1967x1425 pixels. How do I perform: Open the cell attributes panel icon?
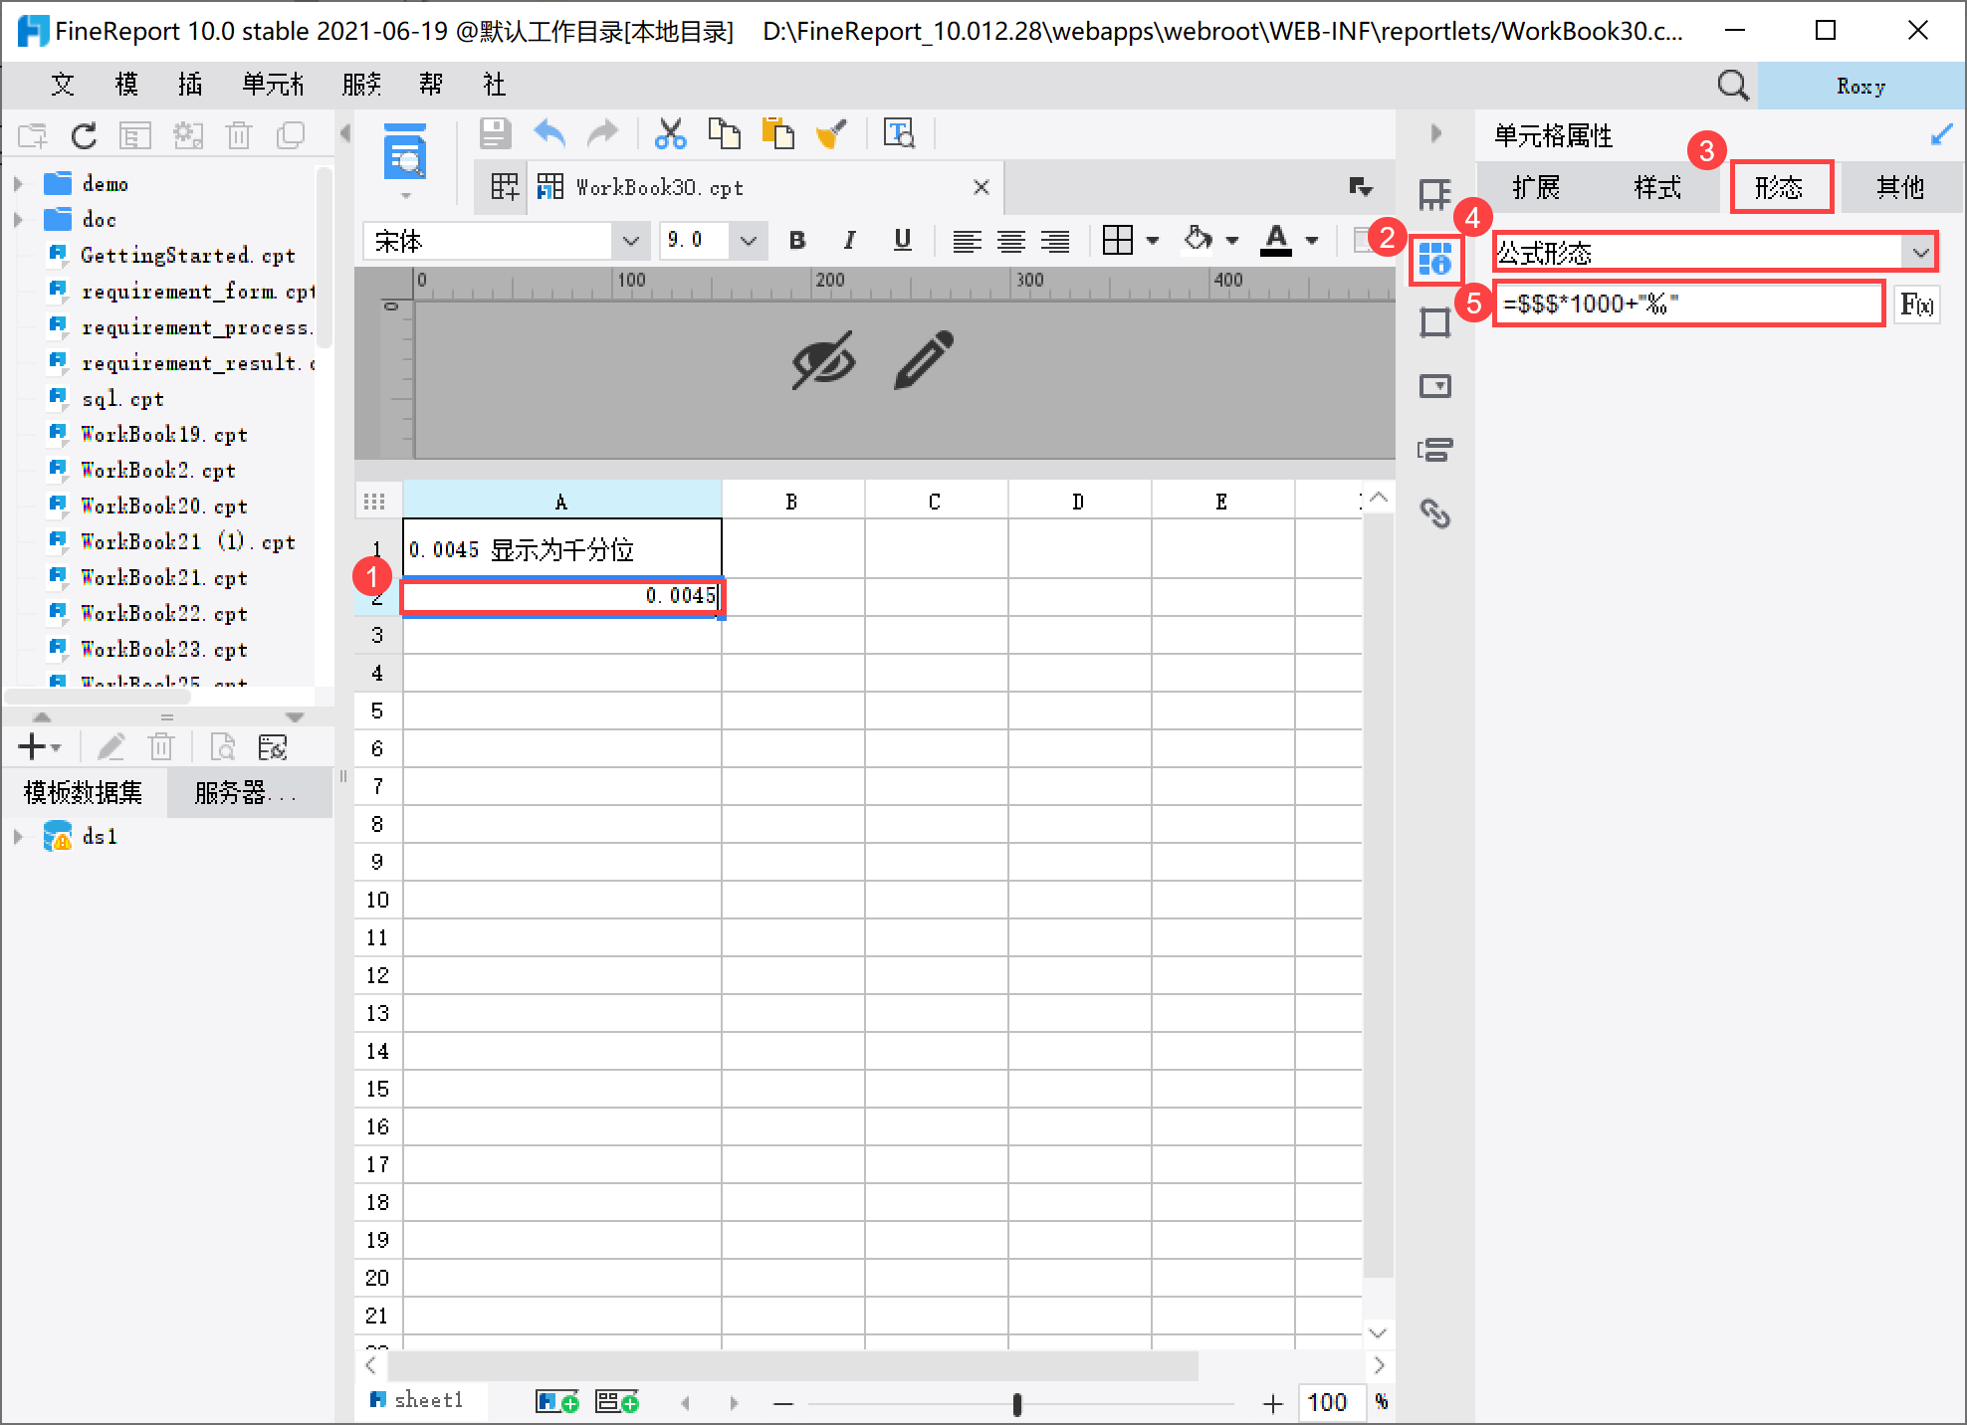pos(1434,259)
